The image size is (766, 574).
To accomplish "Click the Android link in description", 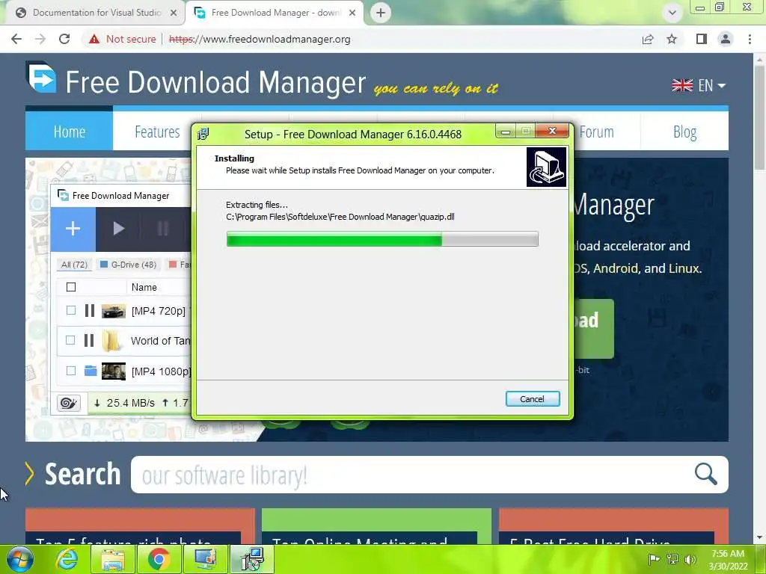I will [x=616, y=268].
